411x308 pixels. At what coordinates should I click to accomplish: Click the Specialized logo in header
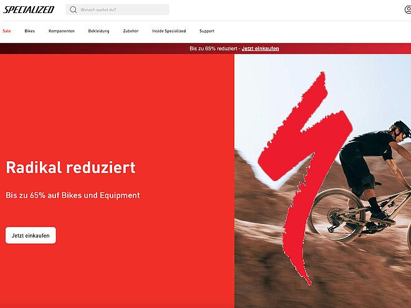pyautogui.click(x=28, y=10)
